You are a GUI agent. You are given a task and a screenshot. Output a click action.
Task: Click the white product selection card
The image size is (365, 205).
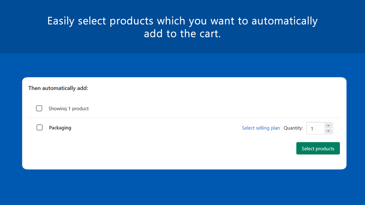click(184, 122)
